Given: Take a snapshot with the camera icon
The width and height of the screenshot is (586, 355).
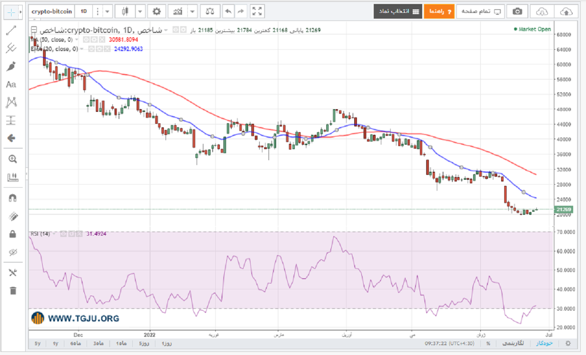Looking at the screenshot, I should (x=517, y=11).
